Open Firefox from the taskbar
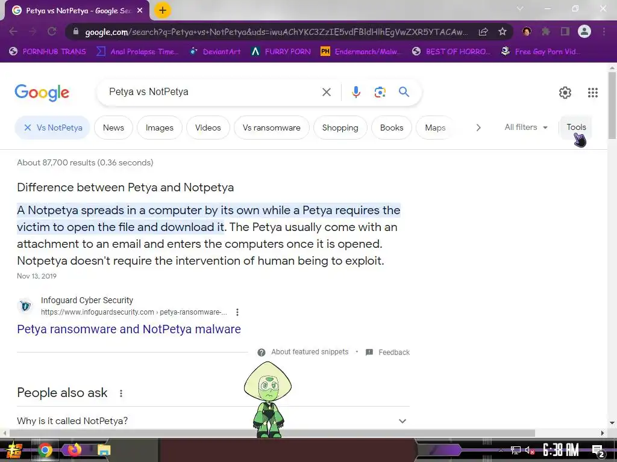617x462 pixels. point(74,449)
